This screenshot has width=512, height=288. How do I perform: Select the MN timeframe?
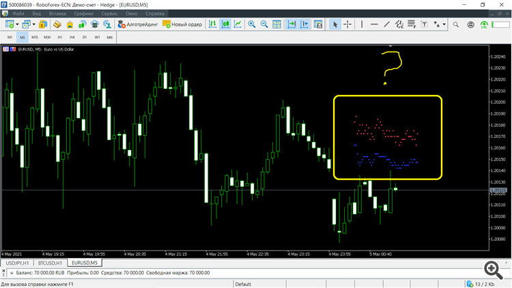click(110, 38)
